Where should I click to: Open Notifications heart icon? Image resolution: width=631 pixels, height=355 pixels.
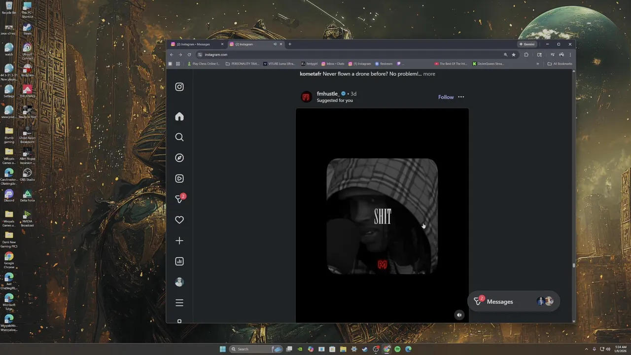pos(179,220)
